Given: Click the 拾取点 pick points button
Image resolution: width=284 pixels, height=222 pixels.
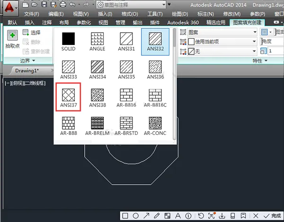Looking at the screenshot, I should (x=12, y=39).
